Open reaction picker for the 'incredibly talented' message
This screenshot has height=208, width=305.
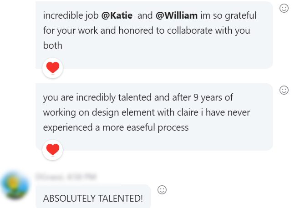[284, 90]
